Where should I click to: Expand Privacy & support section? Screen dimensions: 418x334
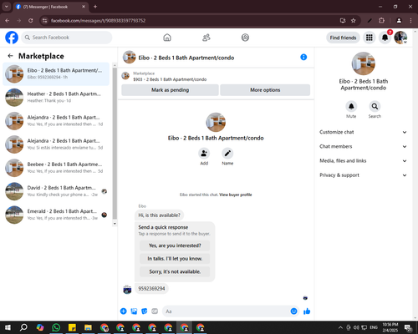point(363,175)
